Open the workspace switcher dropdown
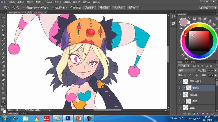Viewport: 218px width, 122px height. (208, 8)
